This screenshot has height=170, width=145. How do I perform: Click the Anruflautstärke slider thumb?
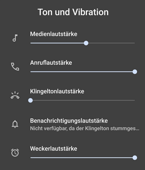(x=135, y=72)
